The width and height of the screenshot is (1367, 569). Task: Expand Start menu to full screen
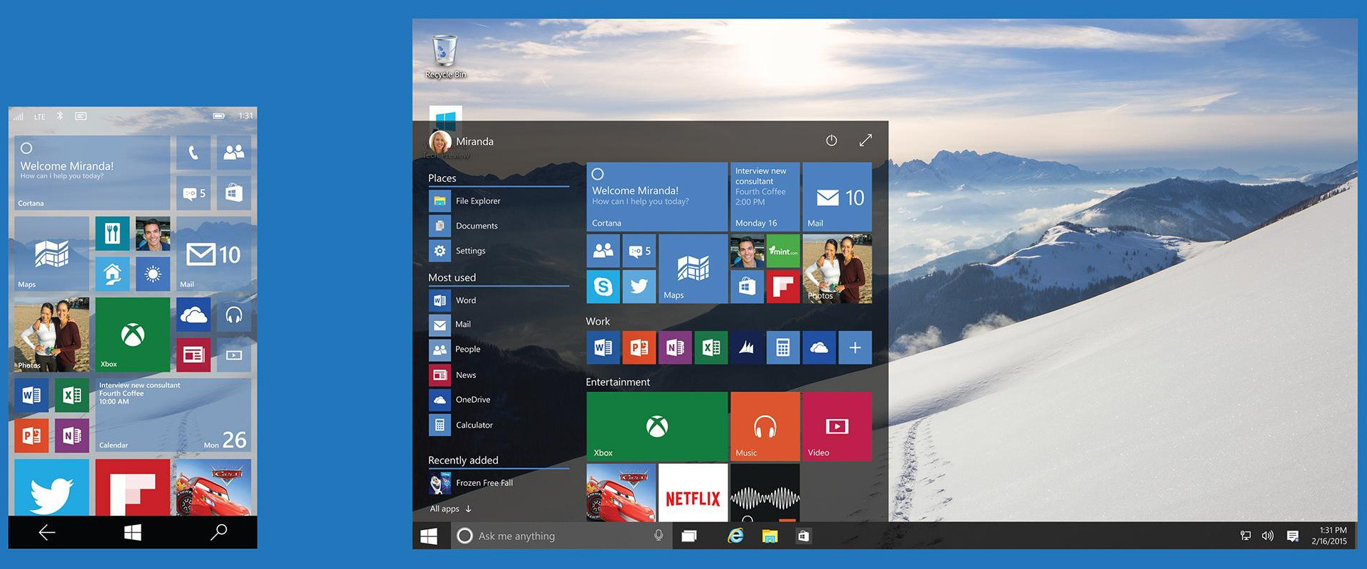[x=865, y=141]
